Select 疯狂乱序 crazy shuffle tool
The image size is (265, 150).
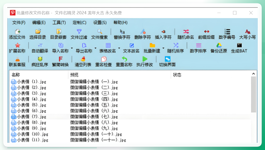point(40,62)
